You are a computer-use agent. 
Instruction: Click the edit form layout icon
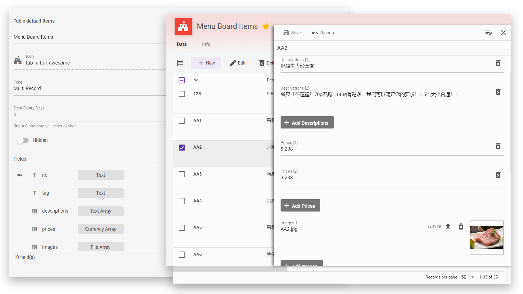489,33
